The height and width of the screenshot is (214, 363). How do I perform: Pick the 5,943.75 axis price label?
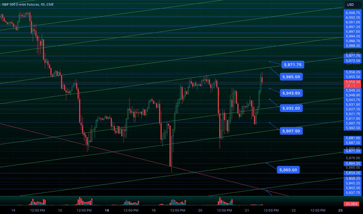353,100
